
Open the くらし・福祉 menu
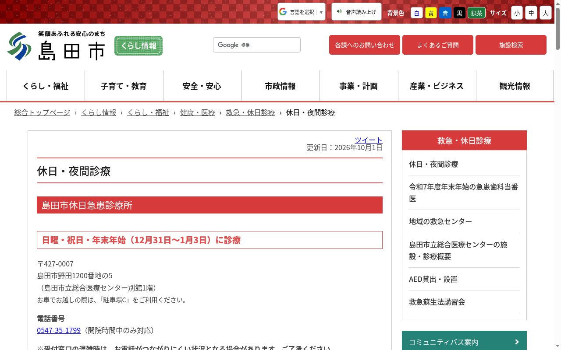(46, 86)
